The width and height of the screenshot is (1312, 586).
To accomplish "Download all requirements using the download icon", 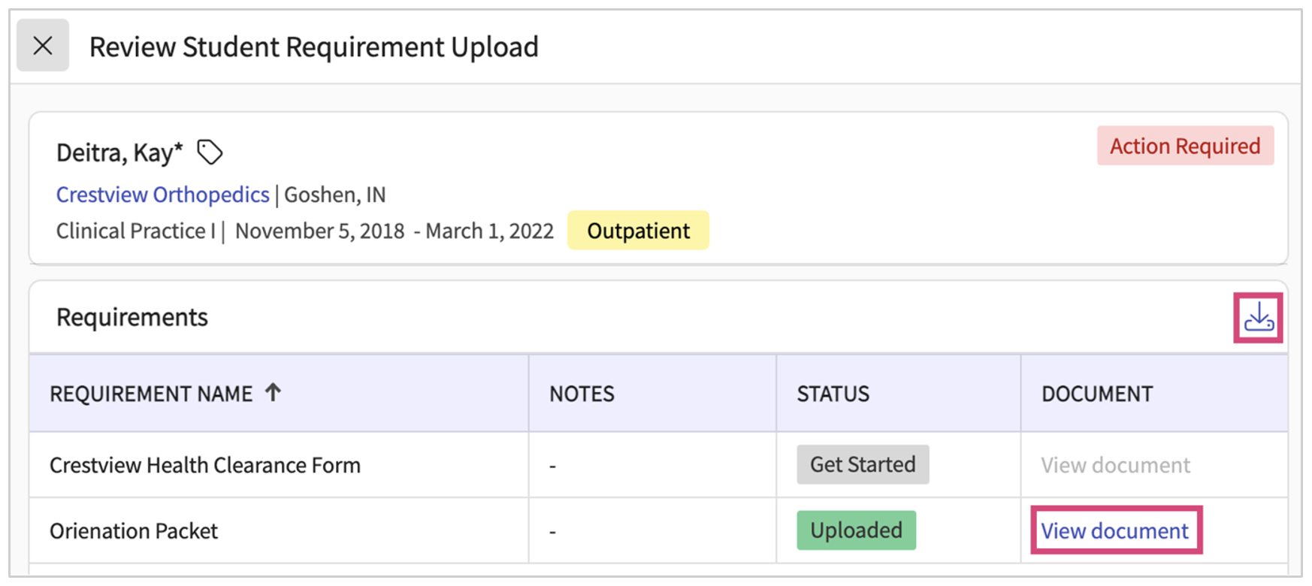I will point(1258,318).
